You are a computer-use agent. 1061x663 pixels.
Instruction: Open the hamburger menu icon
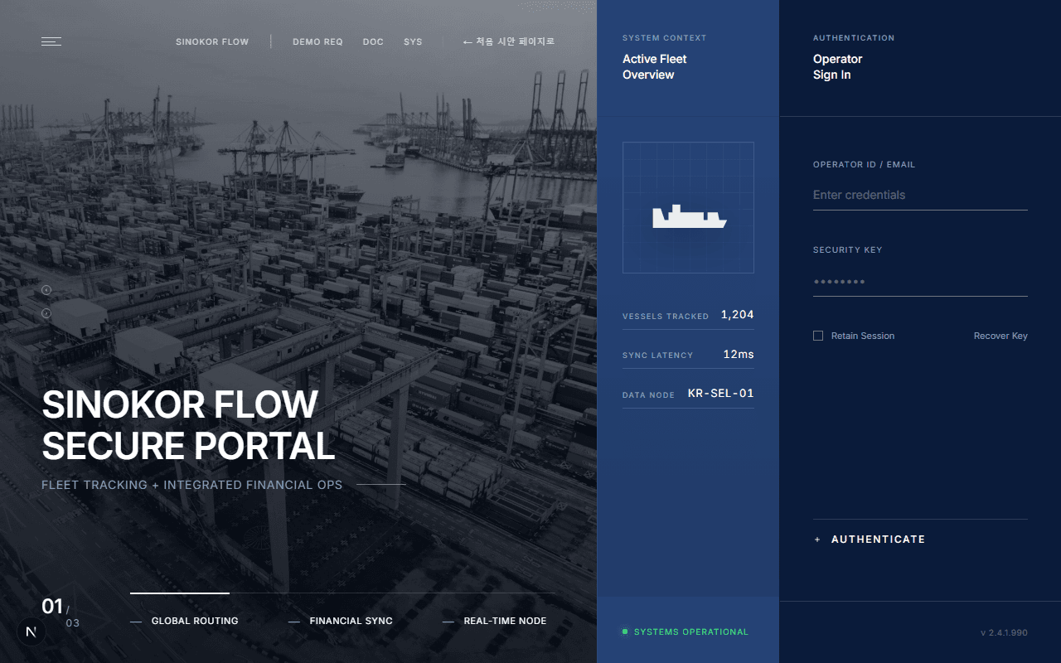[51, 41]
